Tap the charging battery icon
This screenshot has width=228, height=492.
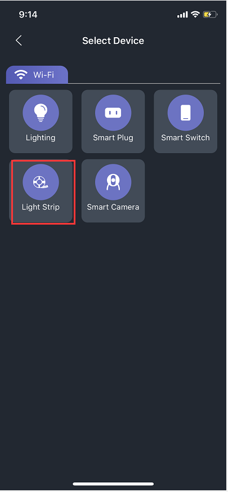210,15
